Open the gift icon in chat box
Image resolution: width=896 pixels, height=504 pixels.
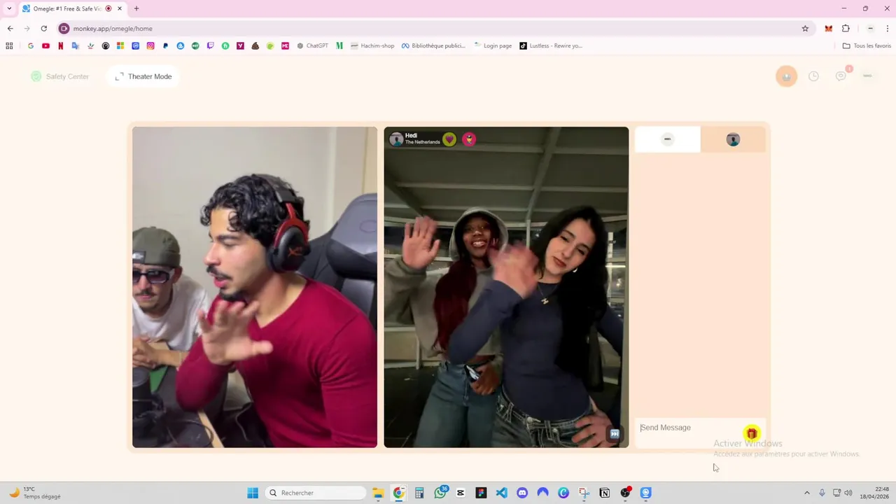[751, 433]
